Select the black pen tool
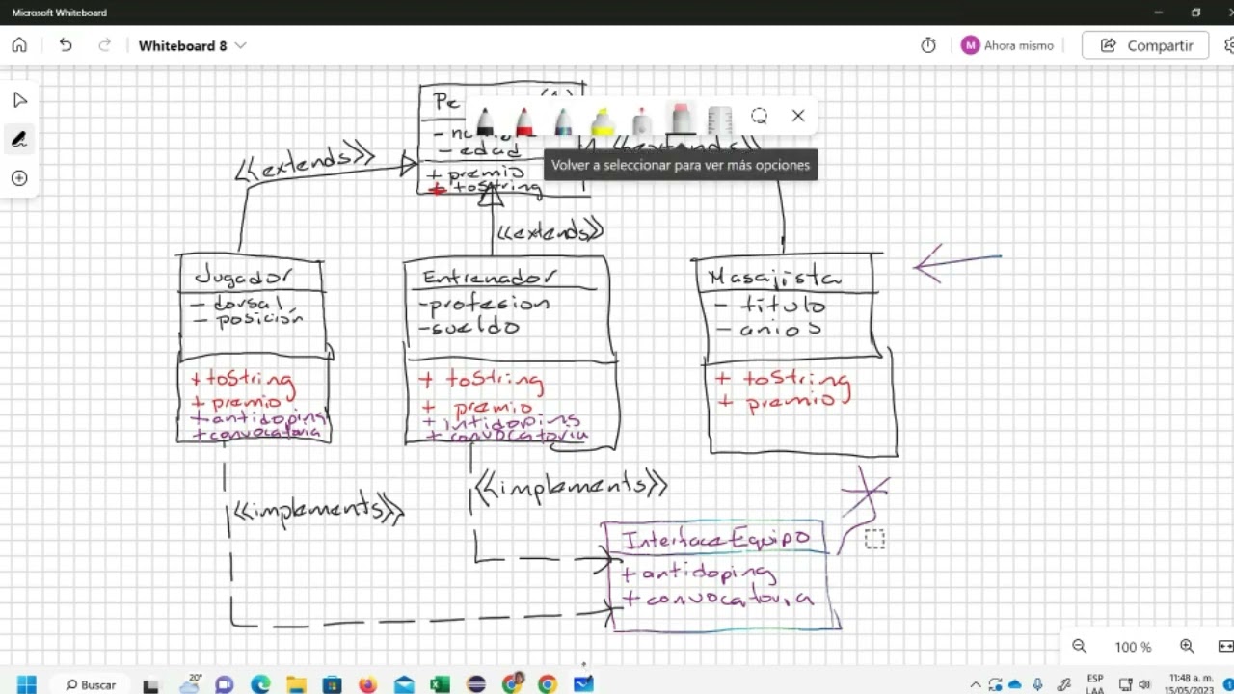 click(485, 120)
